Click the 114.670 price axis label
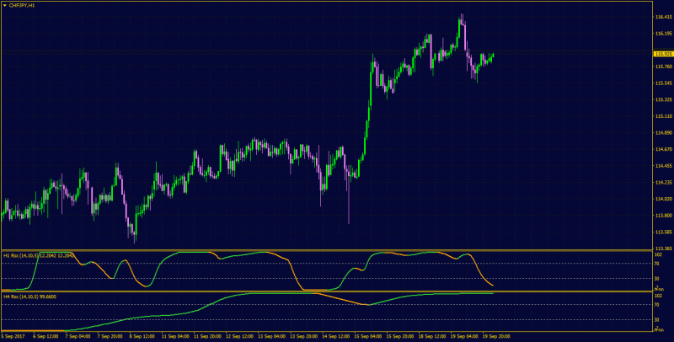The image size is (674, 342). (x=663, y=149)
